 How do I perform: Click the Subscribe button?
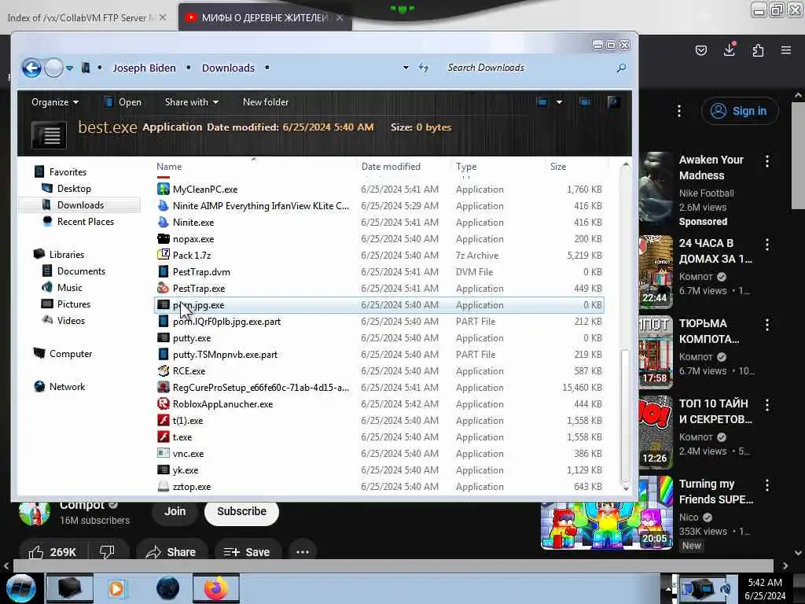[241, 511]
